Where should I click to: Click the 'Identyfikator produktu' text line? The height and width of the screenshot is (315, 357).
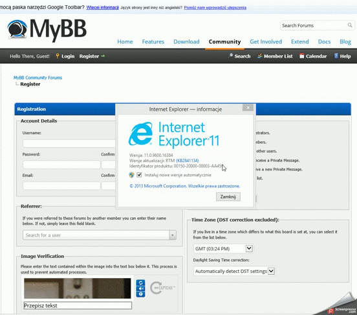(x=176, y=166)
